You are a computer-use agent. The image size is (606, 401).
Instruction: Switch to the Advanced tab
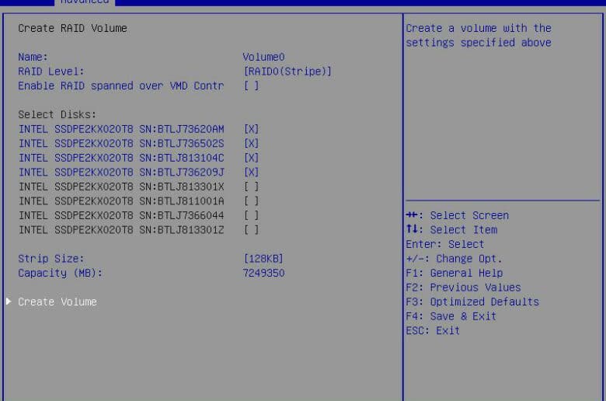pyautogui.click(x=85, y=2)
